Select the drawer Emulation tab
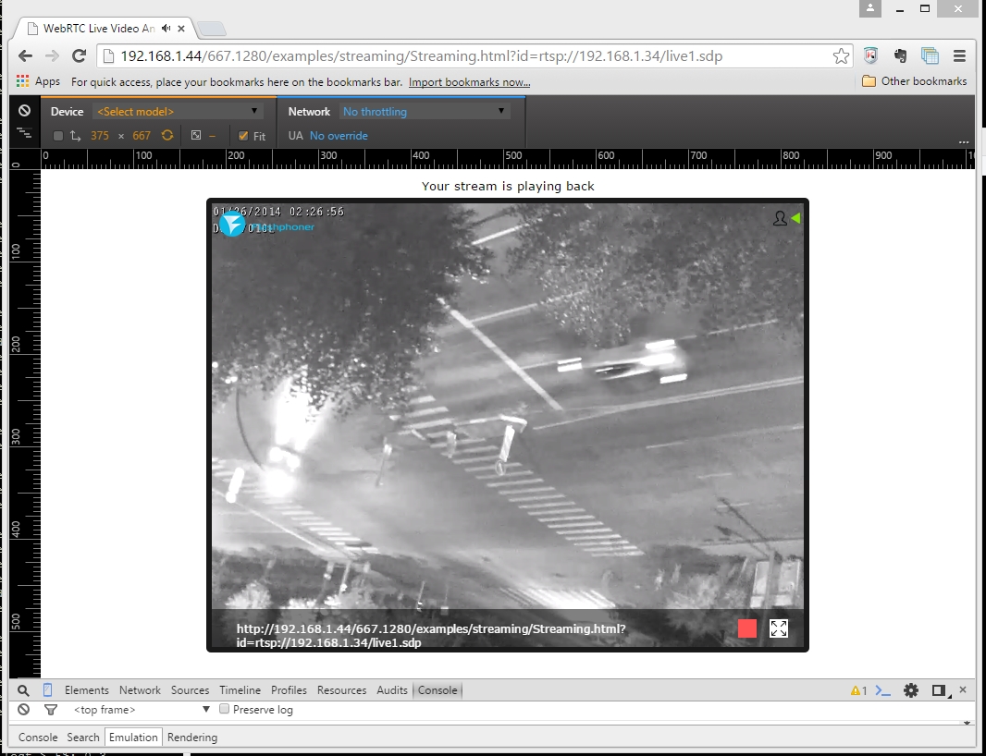This screenshot has height=756, width=986. click(133, 738)
